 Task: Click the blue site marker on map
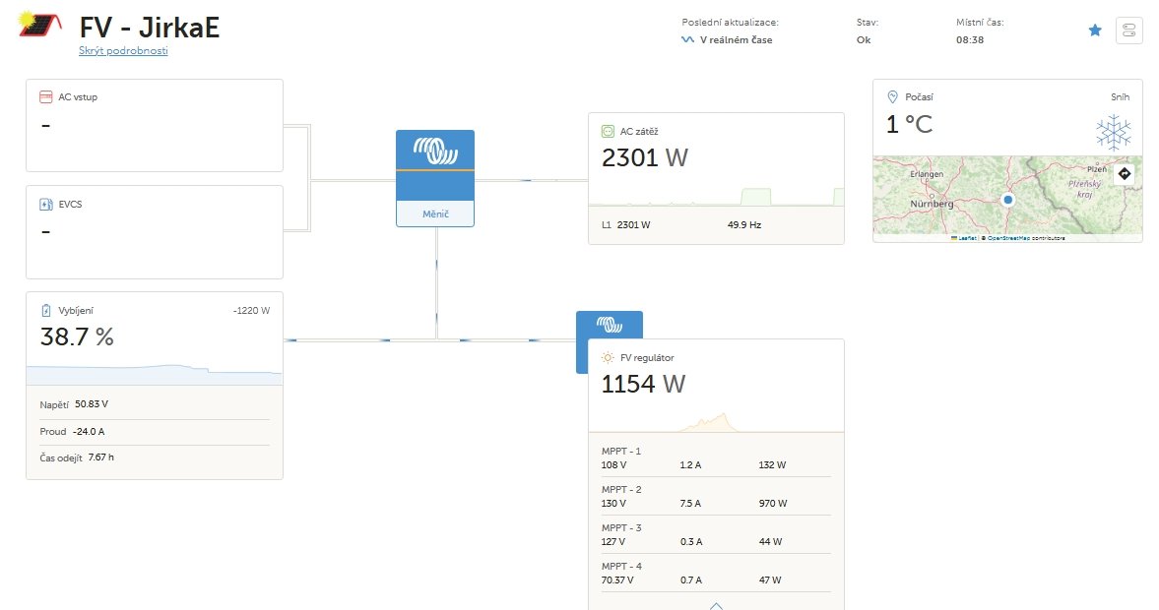click(x=1007, y=200)
